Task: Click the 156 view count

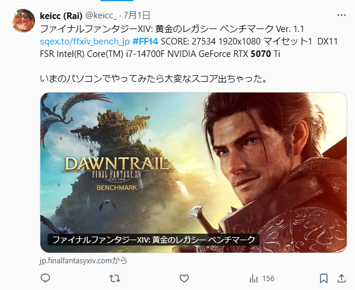Action: coord(268,279)
